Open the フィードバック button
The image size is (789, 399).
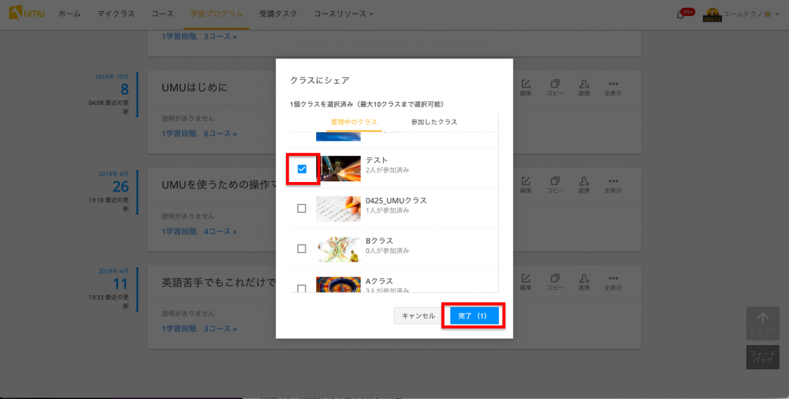pos(763,356)
